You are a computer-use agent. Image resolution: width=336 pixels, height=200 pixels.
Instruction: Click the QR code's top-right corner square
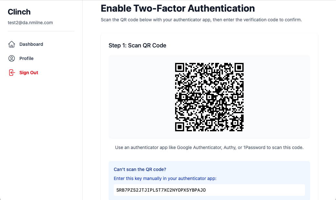click(239, 67)
